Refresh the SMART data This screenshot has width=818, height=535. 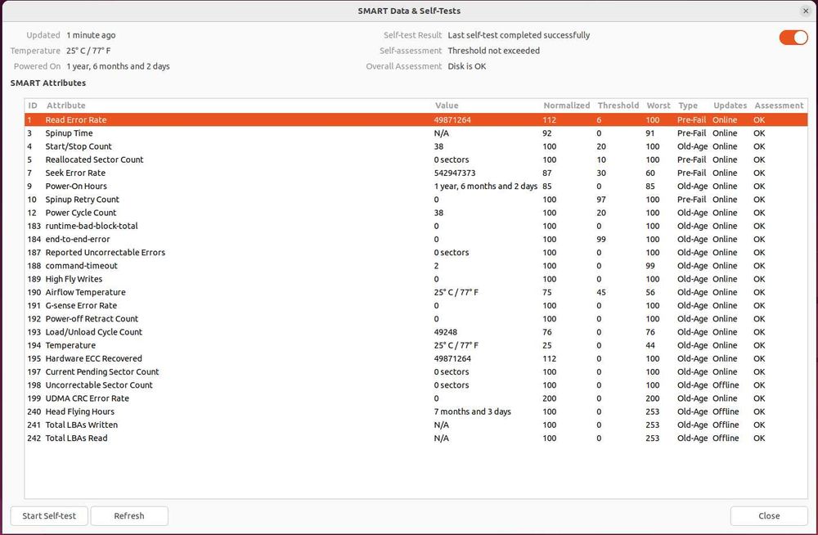tap(129, 515)
